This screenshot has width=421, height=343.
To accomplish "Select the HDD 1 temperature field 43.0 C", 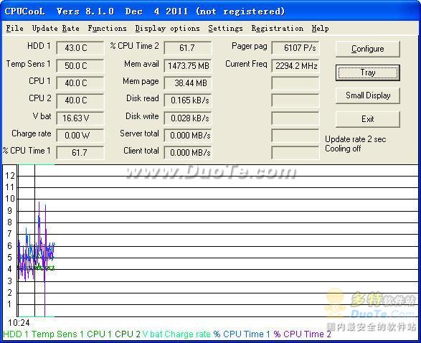I will [80, 48].
